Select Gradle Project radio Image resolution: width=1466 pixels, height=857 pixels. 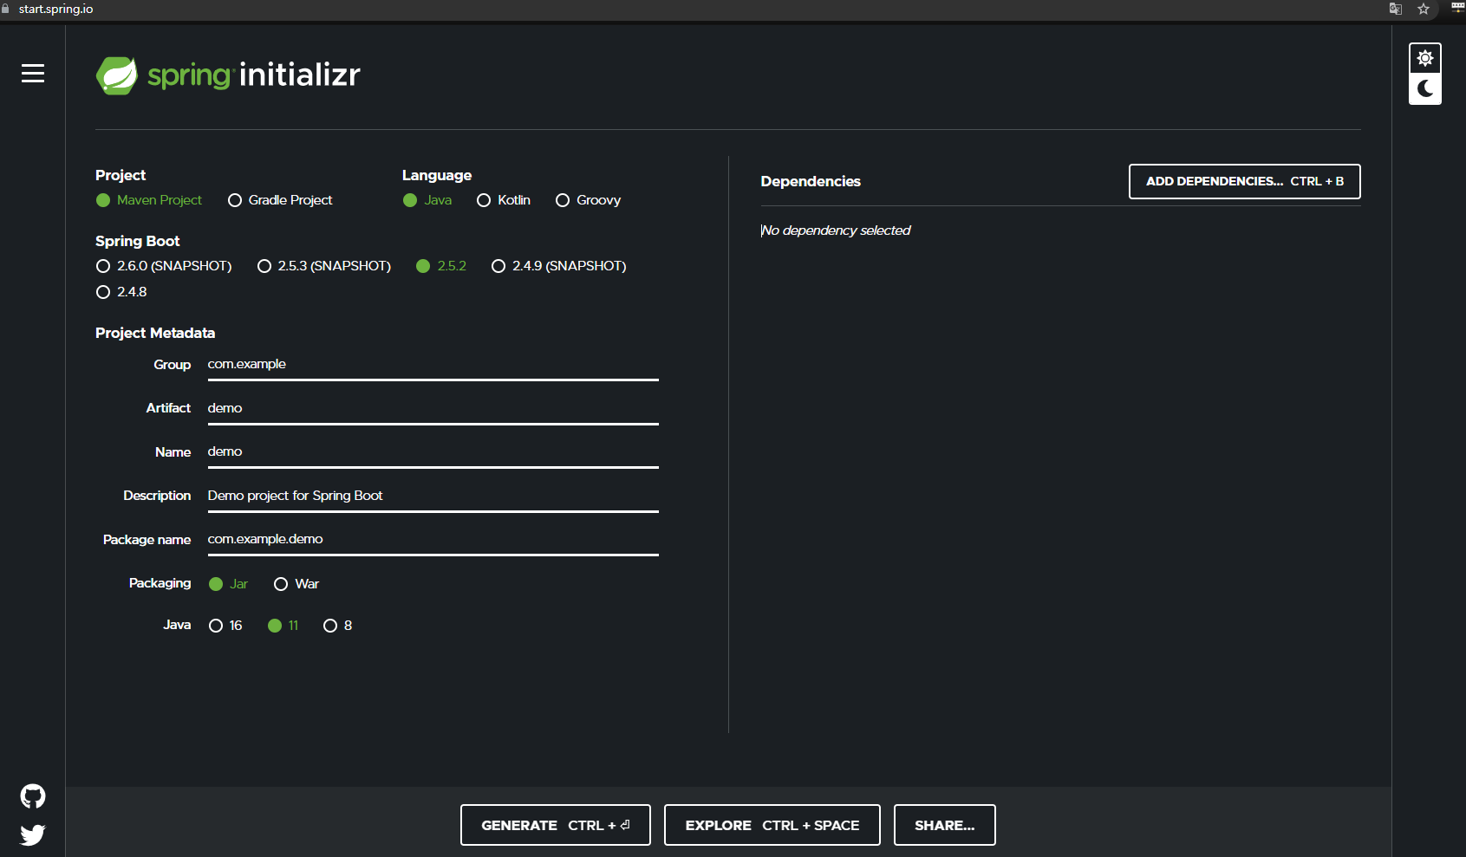280,200
